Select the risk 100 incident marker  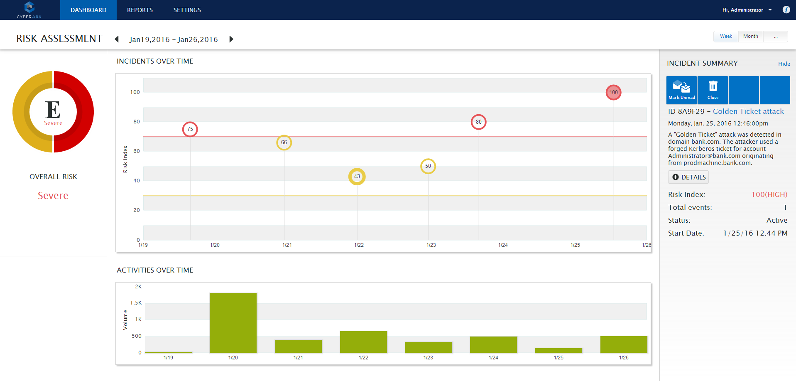coord(613,92)
